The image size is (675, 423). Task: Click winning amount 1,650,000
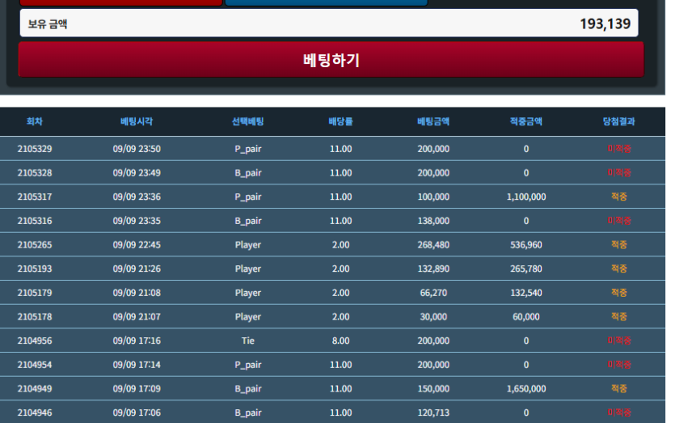click(526, 388)
